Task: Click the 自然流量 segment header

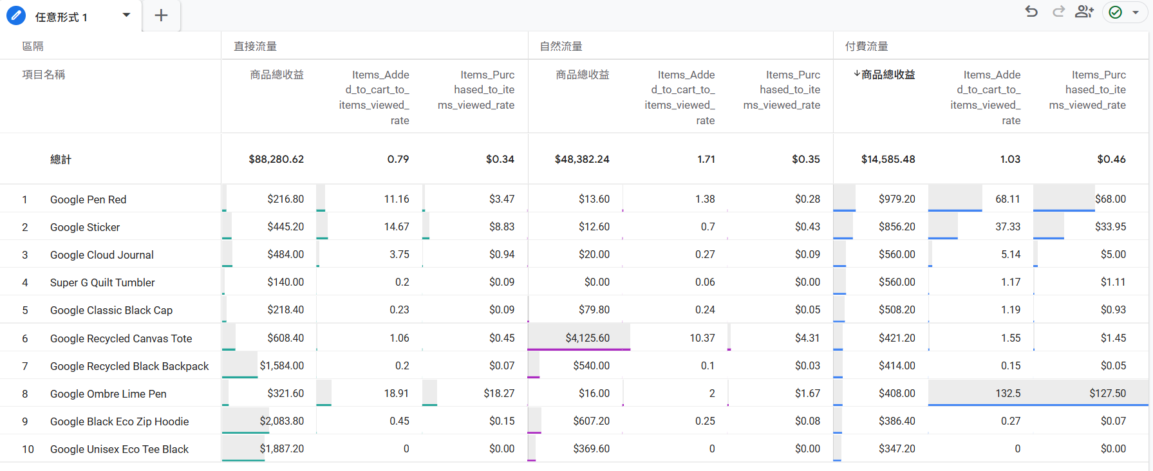Action: (561, 46)
